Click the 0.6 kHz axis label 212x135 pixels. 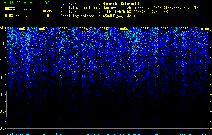coord(3,128)
